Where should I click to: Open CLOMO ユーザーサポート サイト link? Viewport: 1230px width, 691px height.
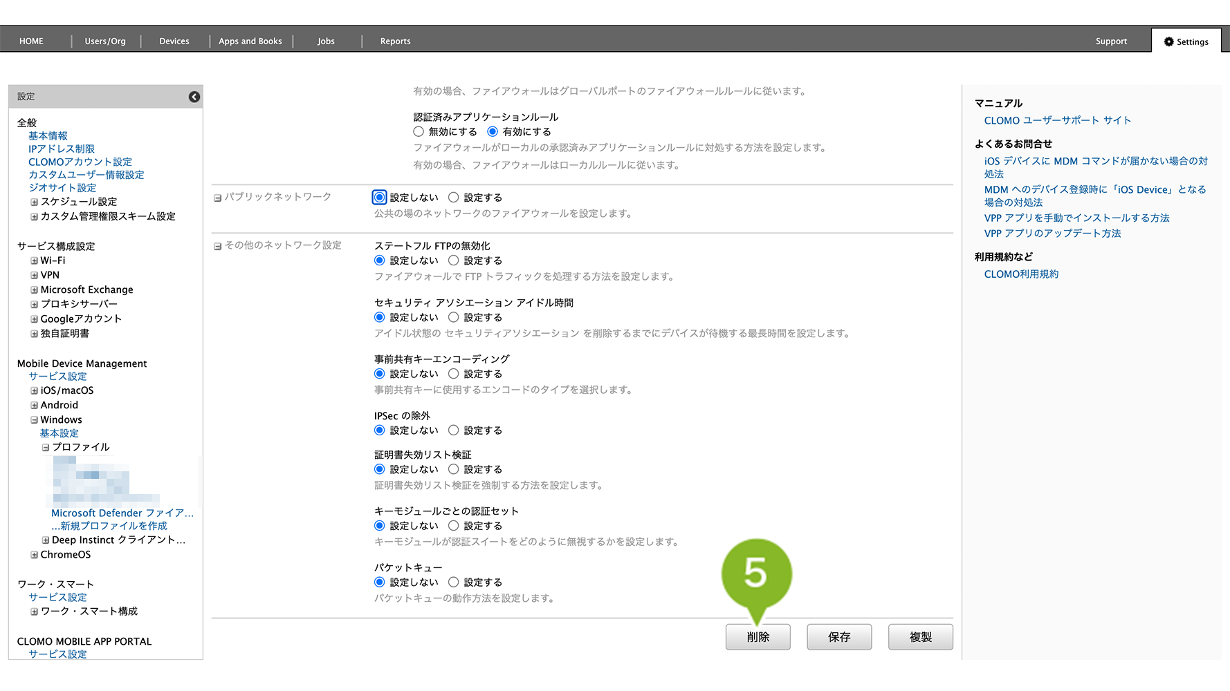[1057, 121]
